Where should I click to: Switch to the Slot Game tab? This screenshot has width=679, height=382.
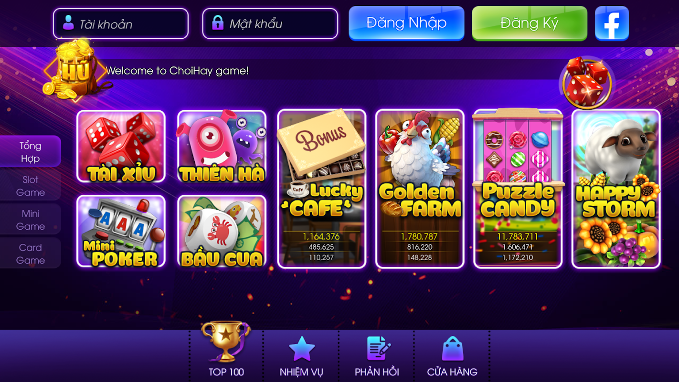click(x=31, y=186)
